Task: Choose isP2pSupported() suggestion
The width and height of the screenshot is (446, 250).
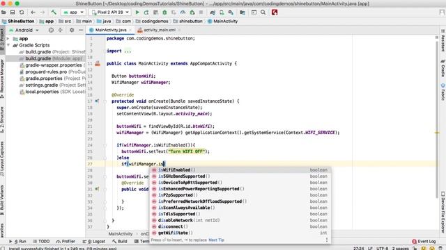Action: [240, 195]
